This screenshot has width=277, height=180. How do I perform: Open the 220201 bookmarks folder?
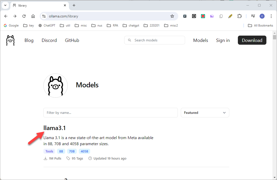click(152, 25)
